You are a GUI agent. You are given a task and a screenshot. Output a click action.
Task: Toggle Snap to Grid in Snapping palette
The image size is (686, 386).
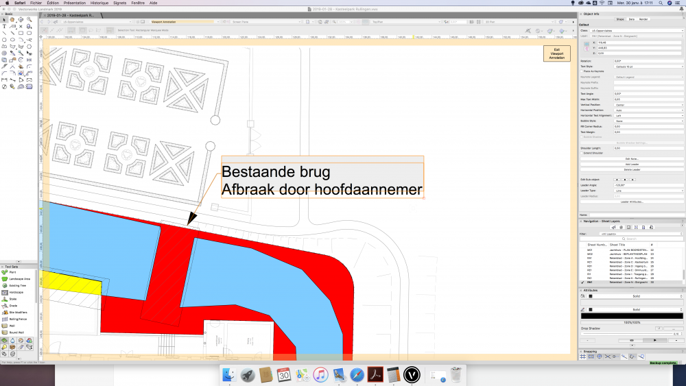click(582, 357)
